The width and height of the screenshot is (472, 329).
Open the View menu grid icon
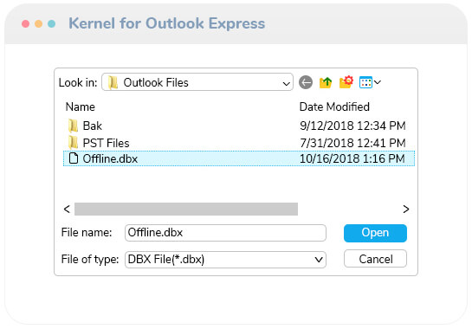click(365, 82)
